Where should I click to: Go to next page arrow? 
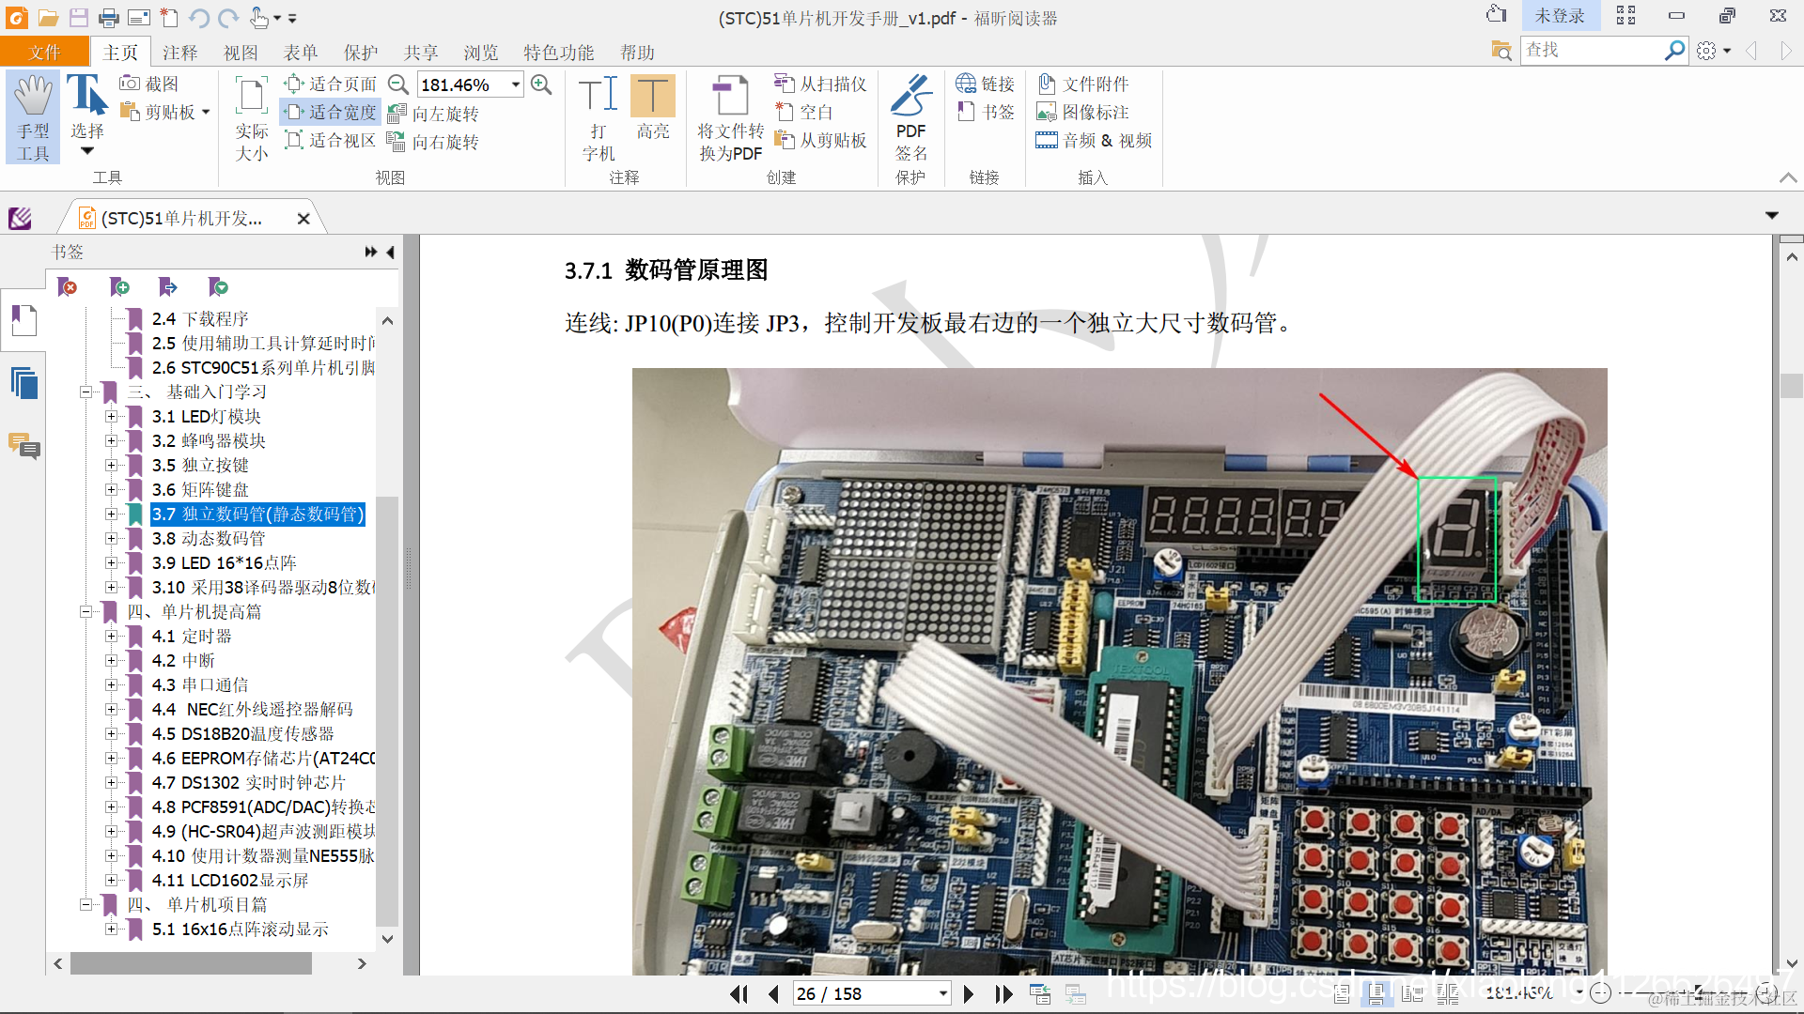pyautogui.click(x=968, y=993)
